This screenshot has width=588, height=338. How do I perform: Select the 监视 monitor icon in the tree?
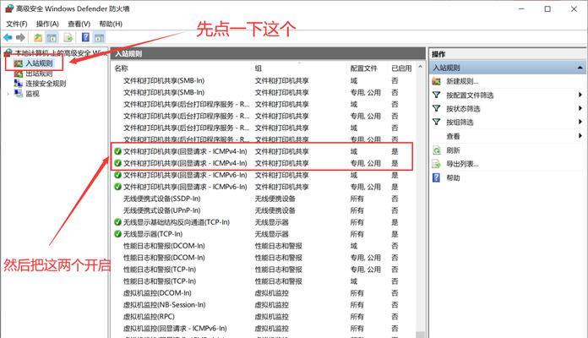pos(19,94)
